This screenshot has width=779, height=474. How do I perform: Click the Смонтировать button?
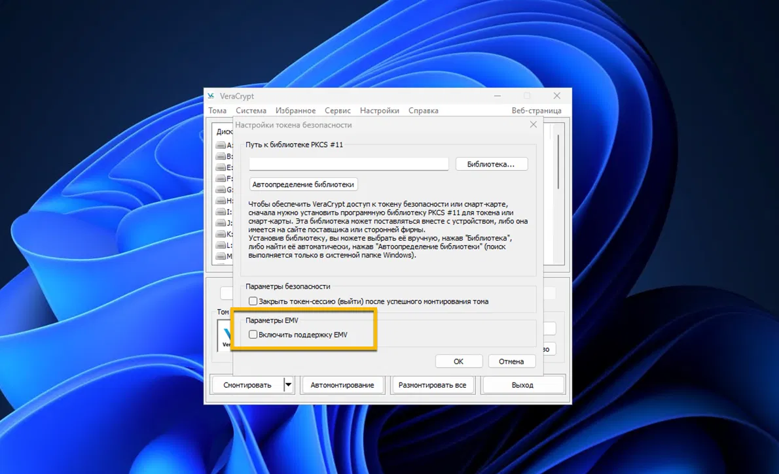(x=247, y=385)
